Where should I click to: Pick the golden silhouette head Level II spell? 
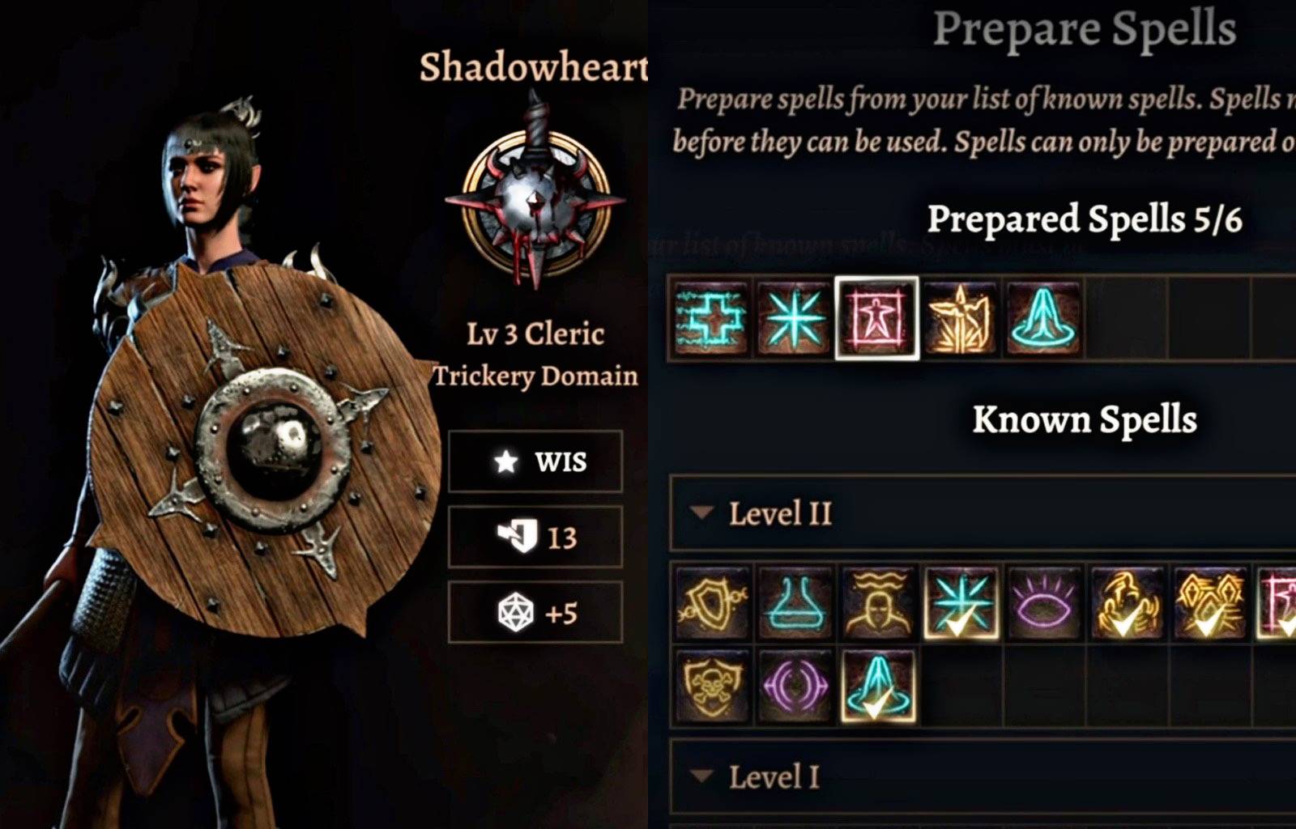pyautogui.click(x=878, y=604)
